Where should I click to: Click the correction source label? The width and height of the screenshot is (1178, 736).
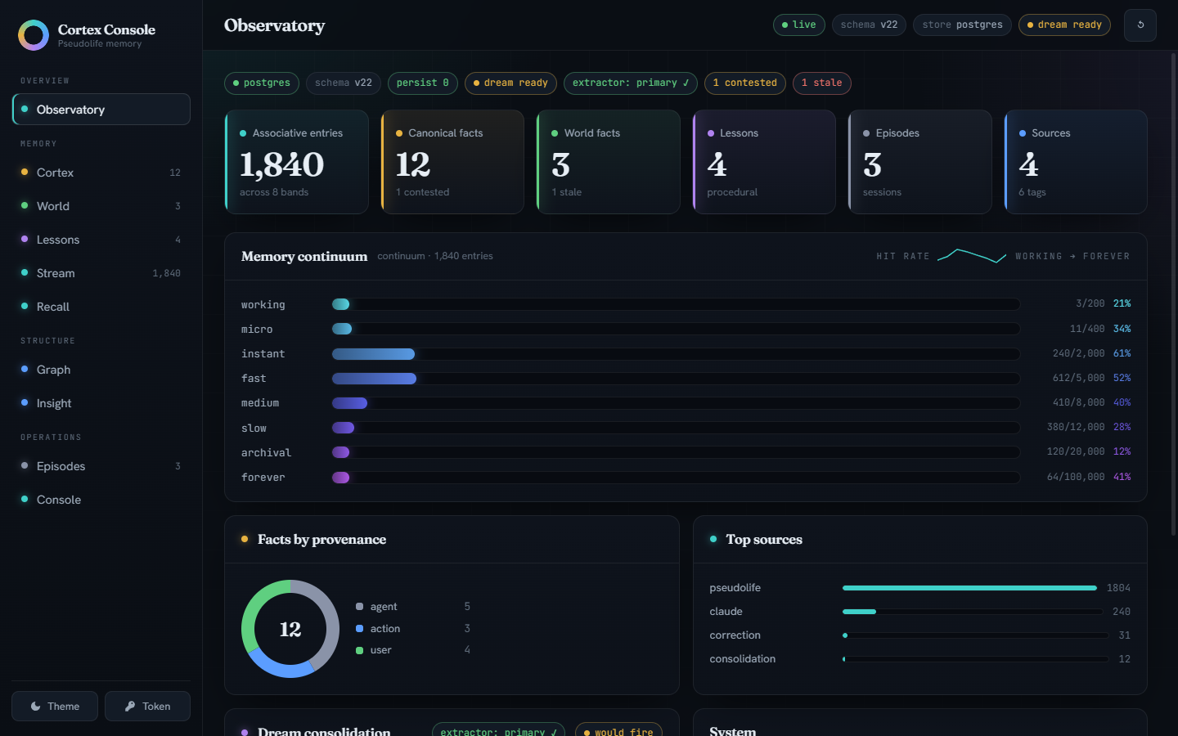(735, 635)
